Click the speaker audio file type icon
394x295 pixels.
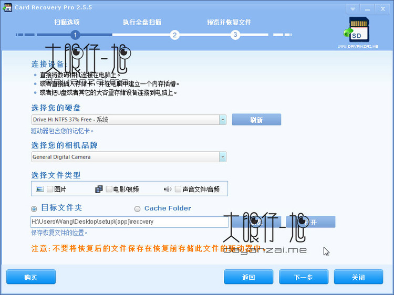(168, 189)
